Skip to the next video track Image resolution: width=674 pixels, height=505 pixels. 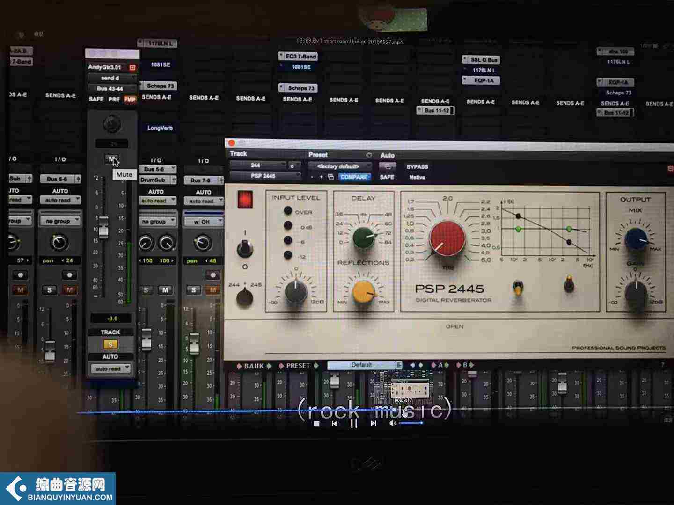[373, 423]
